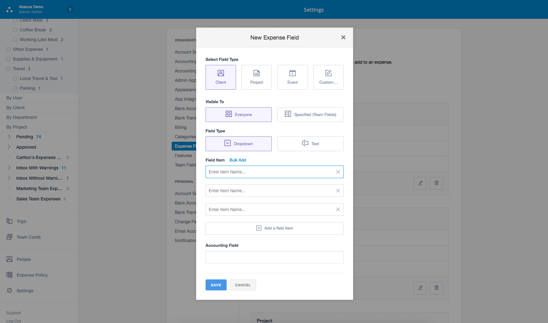Select the Coffee Break radio button

point(15,30)
